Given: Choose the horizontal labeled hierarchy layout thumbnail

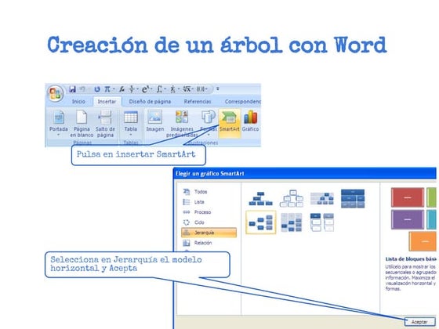Looking at the screenshot, I should pos(292,222).
